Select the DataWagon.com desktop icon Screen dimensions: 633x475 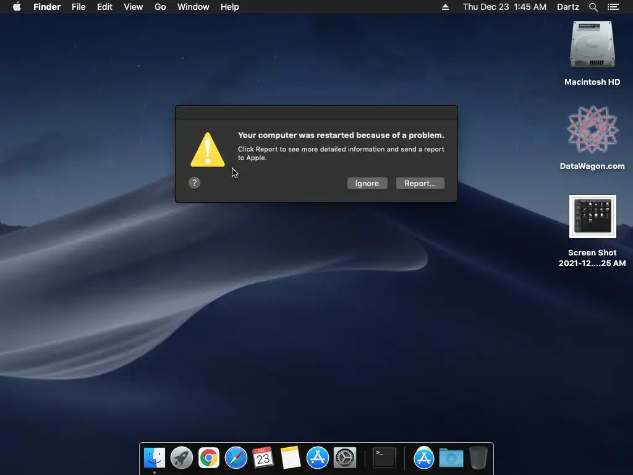tap(592, 130)
